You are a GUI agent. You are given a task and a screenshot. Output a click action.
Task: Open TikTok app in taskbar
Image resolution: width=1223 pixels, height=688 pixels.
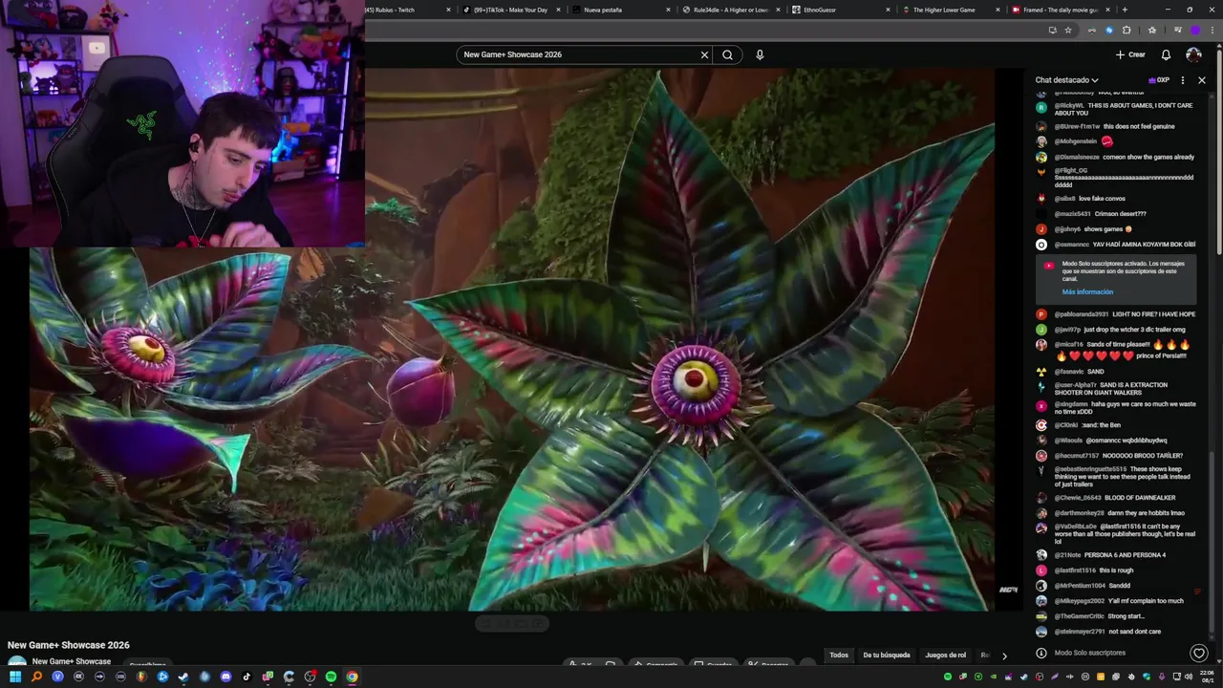click(x=247, y=677)
